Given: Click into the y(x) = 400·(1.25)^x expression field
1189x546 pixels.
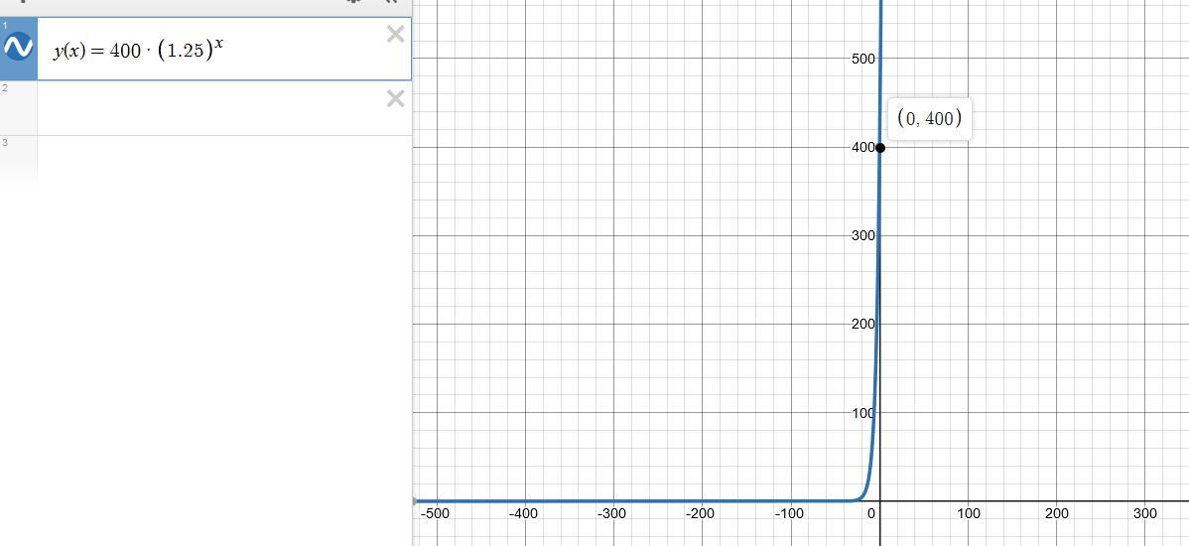Looking at the screenshot, I should [x=224, y=50].
